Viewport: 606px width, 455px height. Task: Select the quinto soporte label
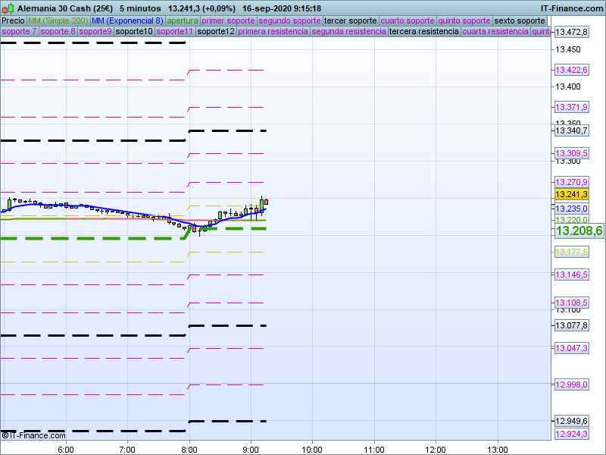click(464, 20)
